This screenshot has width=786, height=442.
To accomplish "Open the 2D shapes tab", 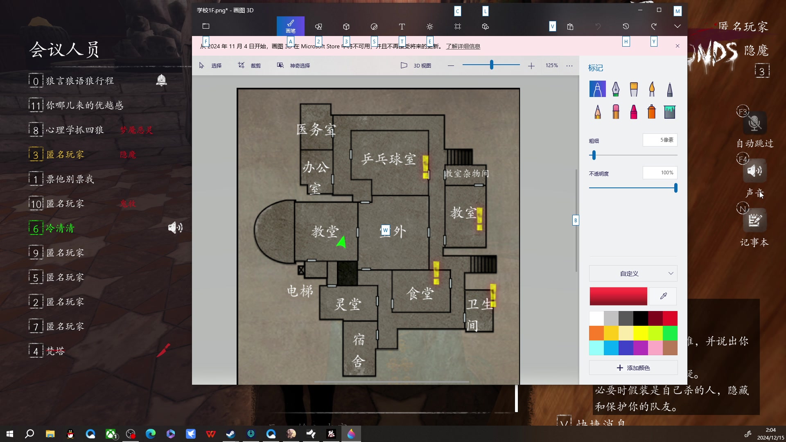I will click(x=318, y=27).
